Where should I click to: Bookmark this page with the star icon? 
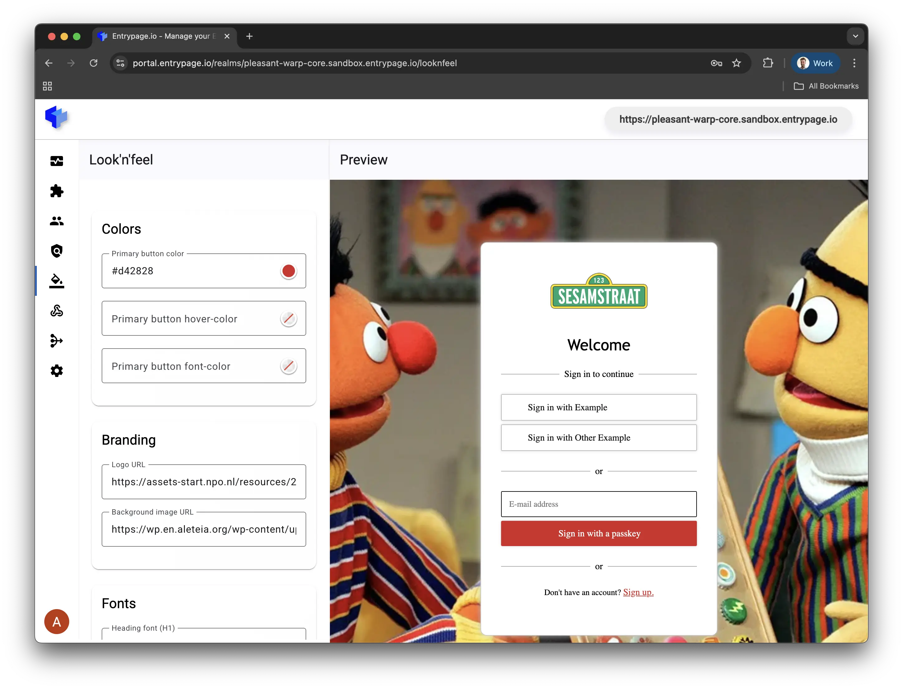[x=736, y=63]
